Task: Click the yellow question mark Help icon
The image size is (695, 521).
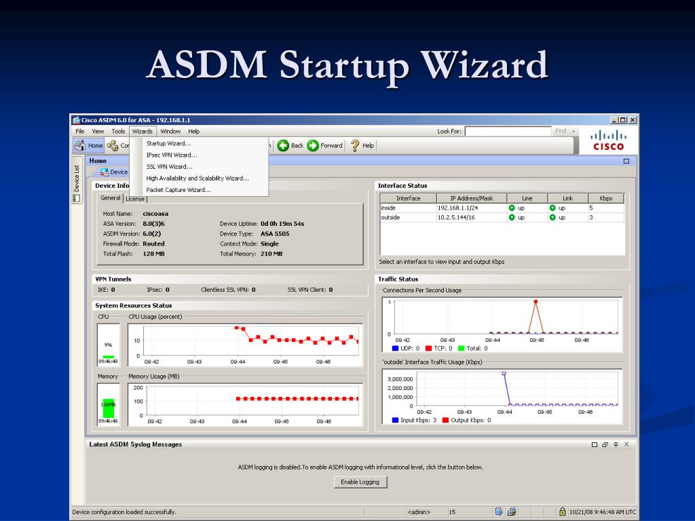Action: coord(354,145)
